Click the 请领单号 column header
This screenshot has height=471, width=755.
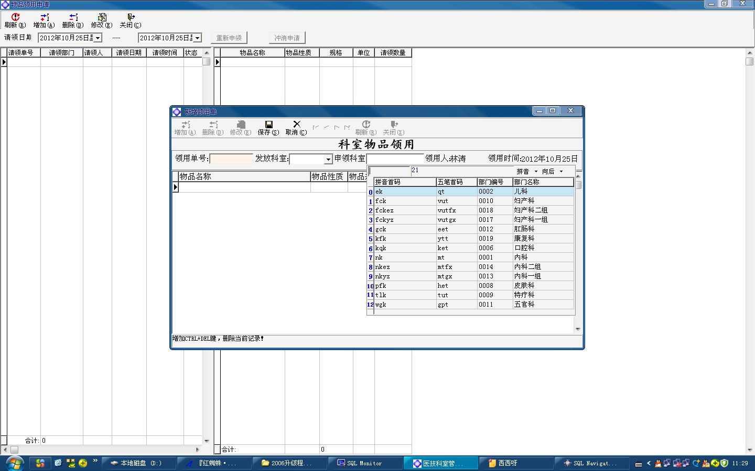click(24, 53)
